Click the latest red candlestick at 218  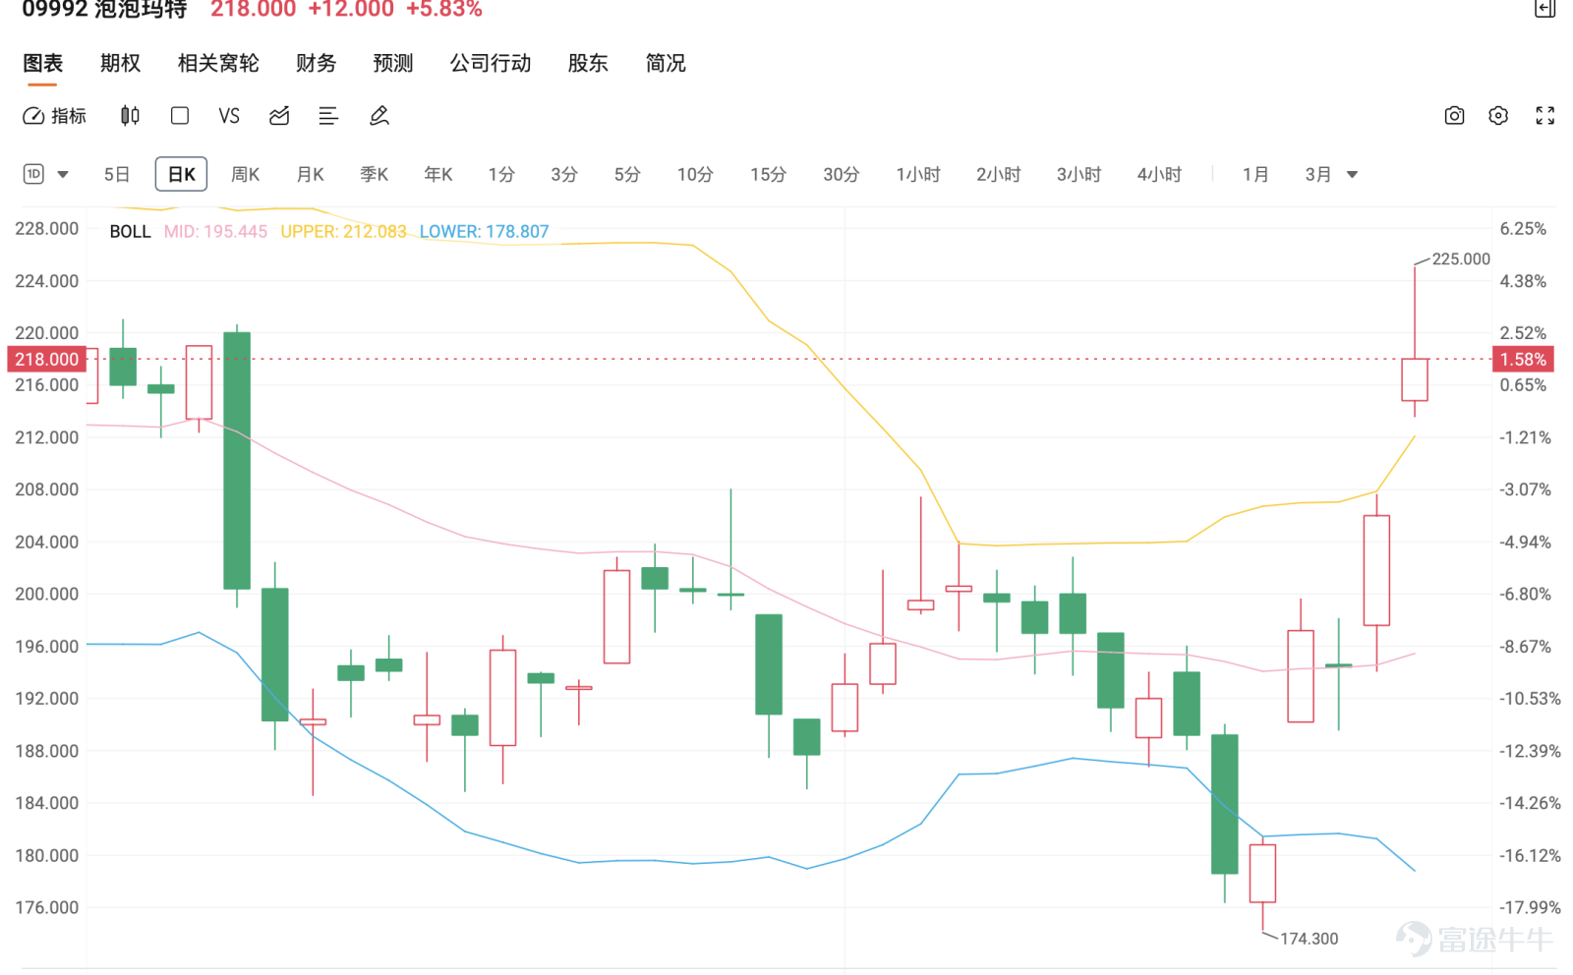coord(1415,379)
